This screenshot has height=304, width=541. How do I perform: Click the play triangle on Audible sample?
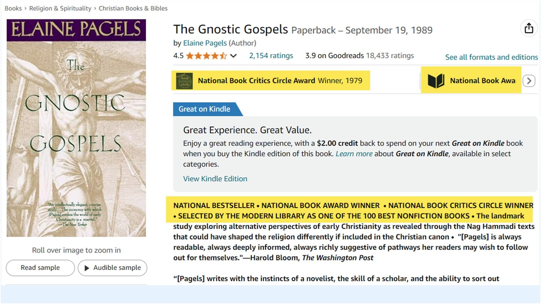tap(87, 268)
